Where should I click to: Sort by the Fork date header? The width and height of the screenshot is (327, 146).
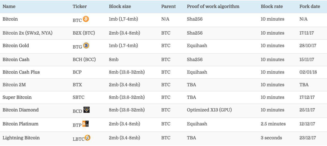(310, 7)
